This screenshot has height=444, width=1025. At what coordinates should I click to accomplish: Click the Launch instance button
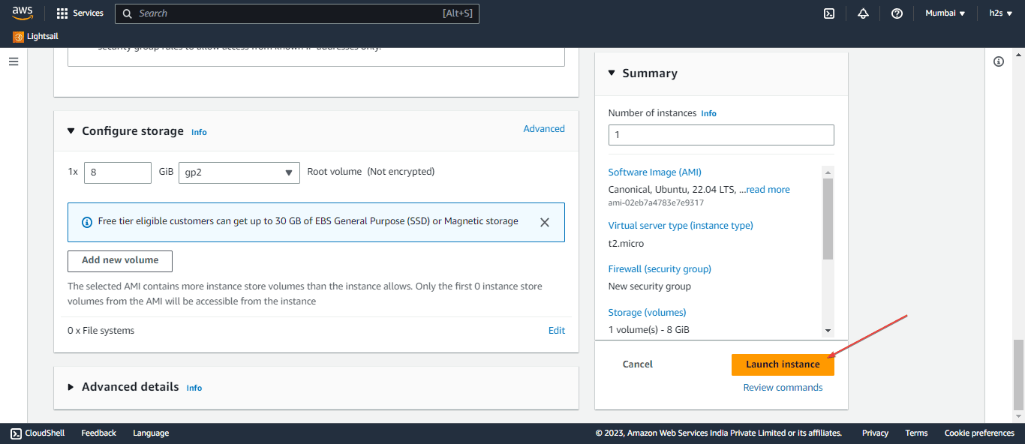click(x=783, y=364)
